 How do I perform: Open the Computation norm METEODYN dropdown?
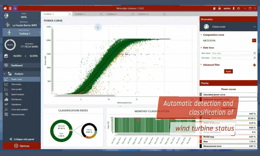(x=254, y=41)
